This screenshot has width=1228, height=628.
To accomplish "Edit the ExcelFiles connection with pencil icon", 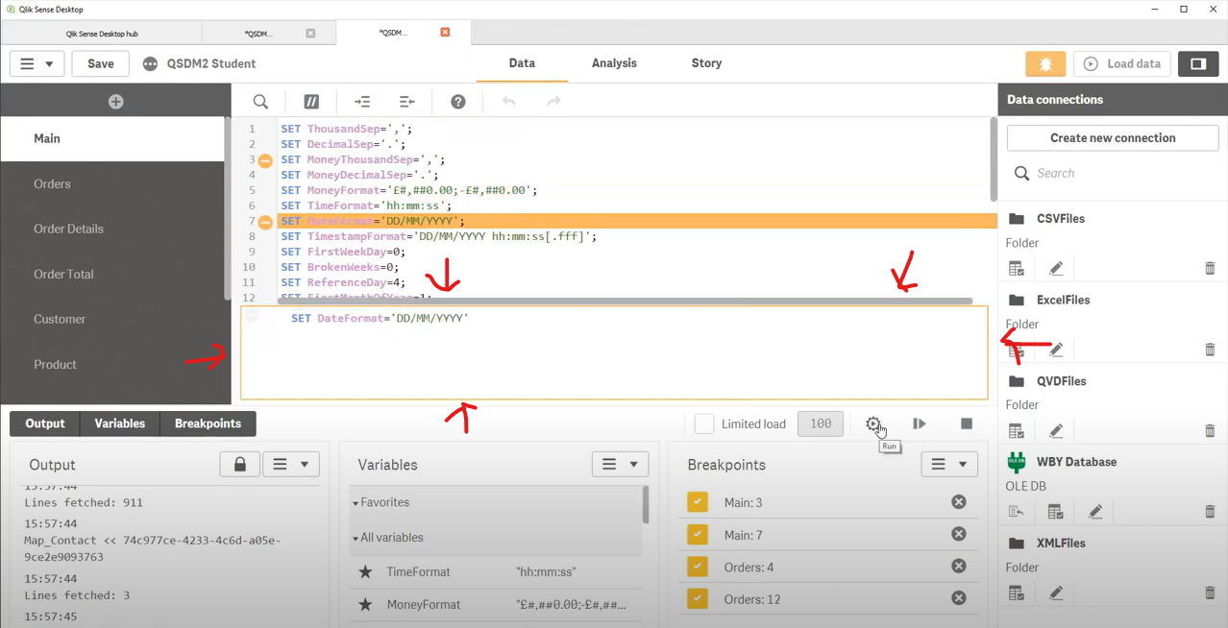I will 1056,350.
